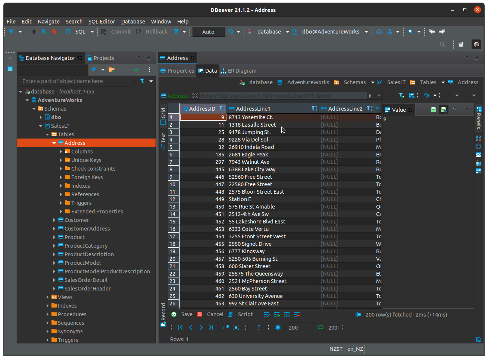Click the Cancel changes button
Image resolution: width=488 pixels, height=359 pixels.
click(x=211, y=315)
